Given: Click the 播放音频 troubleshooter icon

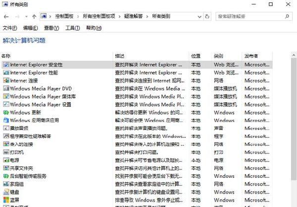Looking at the screenshot, I should [6, 128].
